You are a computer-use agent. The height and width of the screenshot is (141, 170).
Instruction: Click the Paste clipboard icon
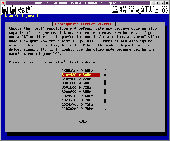[131, 10]
